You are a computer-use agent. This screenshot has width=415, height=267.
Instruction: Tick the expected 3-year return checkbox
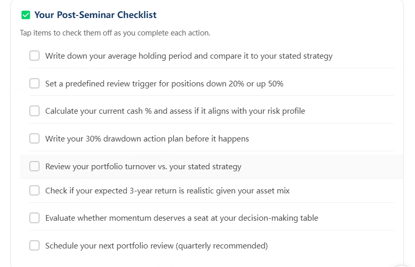[34, 190]
